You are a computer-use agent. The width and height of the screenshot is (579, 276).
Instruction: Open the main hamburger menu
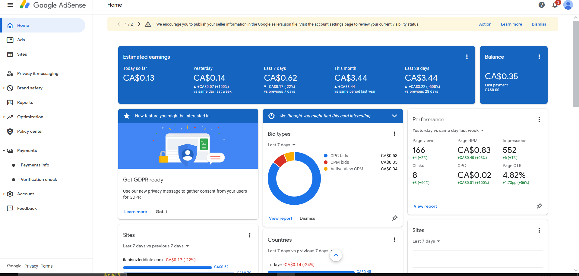pos(10,5)
